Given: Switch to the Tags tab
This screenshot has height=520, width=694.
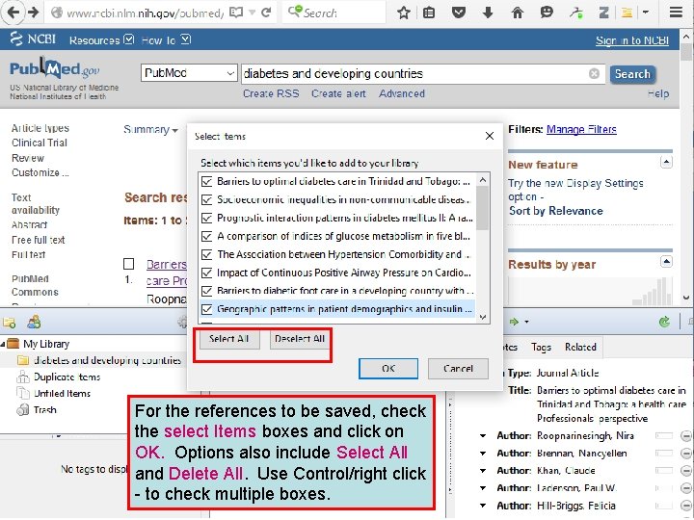Looking at the screenshot, I should [541, 348].
